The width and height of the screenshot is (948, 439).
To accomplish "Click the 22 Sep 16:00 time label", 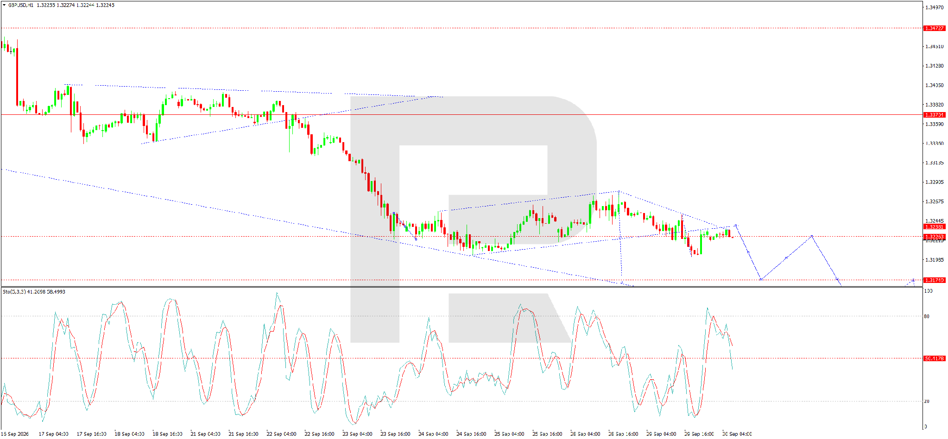I will 319,434.
